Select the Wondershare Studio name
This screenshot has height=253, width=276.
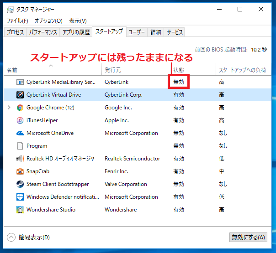pyautogui.click(x=51, y=210)
